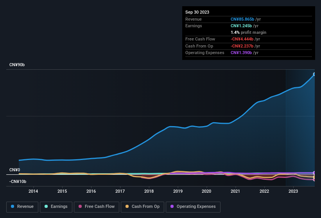Click the Operating Expenses label in tooltip
The height and width of the screenshot is (218, 321).
pyautogui.click(x=205, y=53)
